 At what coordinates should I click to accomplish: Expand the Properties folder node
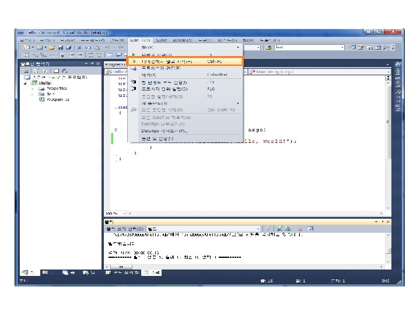[x=33, y=89]
